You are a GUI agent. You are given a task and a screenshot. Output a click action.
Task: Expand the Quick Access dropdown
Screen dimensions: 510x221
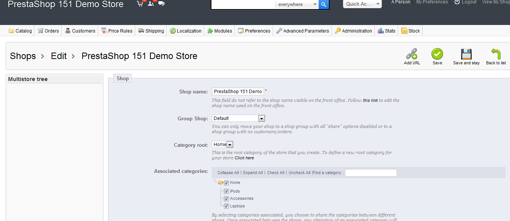tap(362, 4)
